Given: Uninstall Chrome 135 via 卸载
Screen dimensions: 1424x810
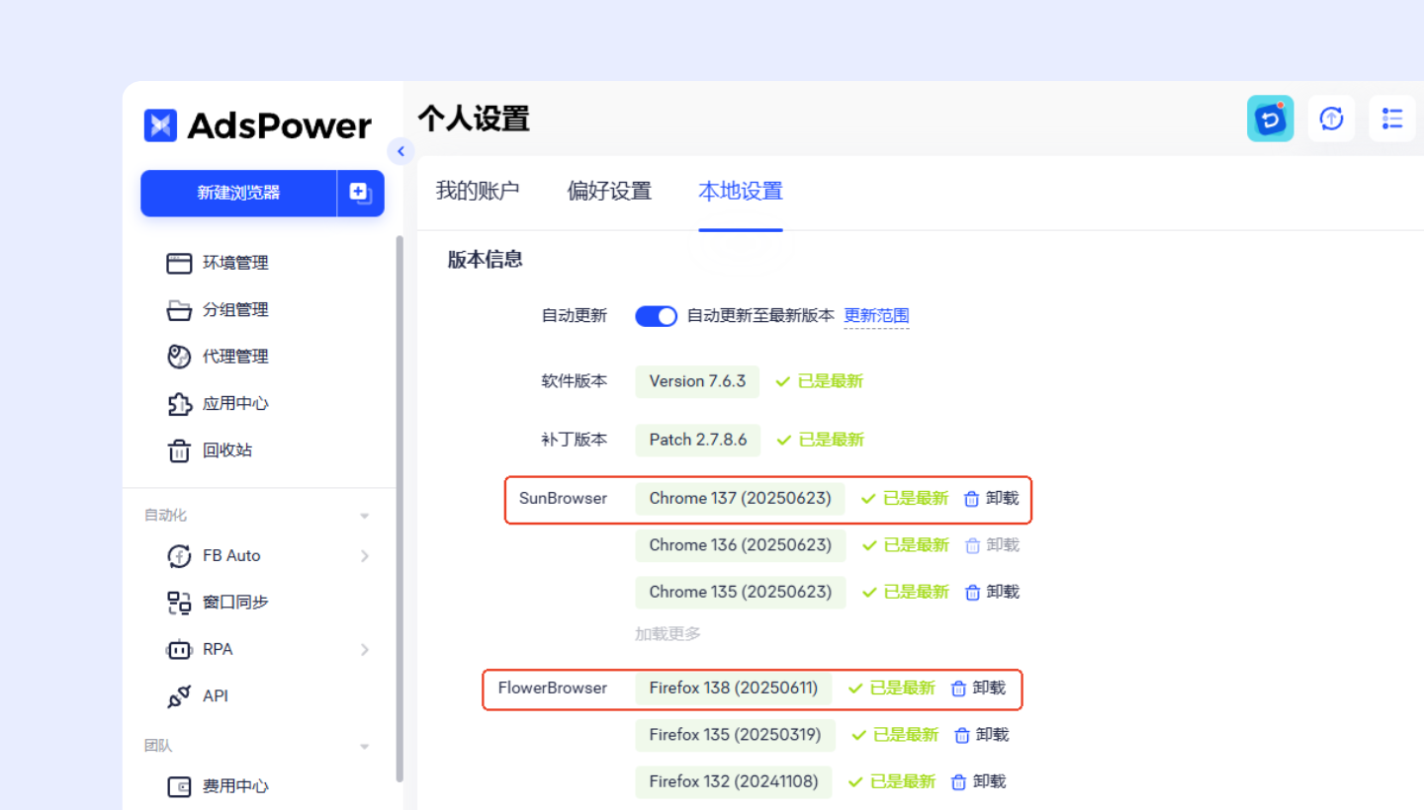Looking at the screenshot, I should pyautogui.click(x=991, y=593).
